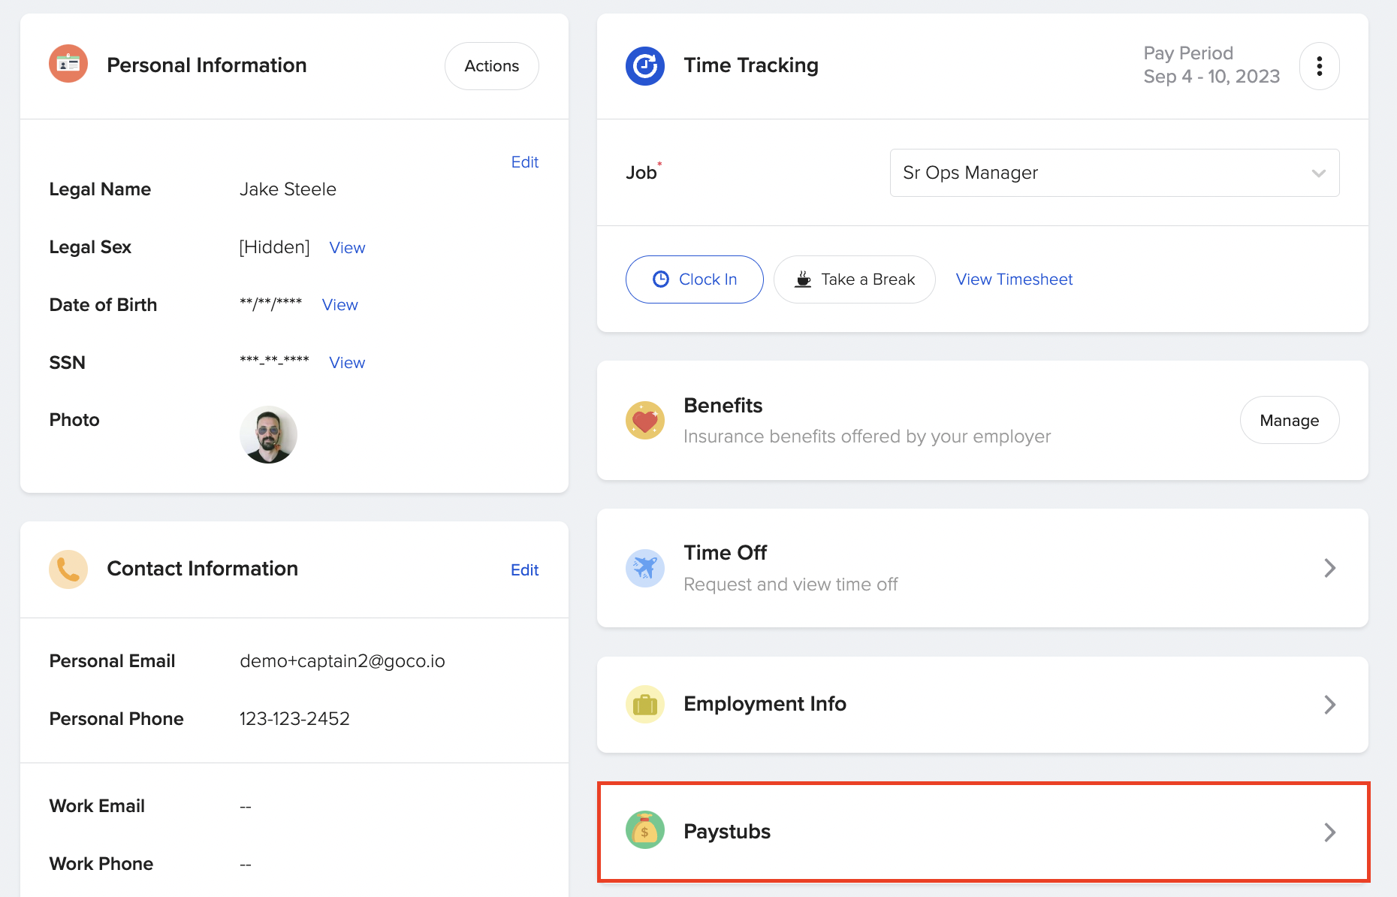Select the Benefits heart icon
Screen dimensions: 1397x897
[644, 420]
